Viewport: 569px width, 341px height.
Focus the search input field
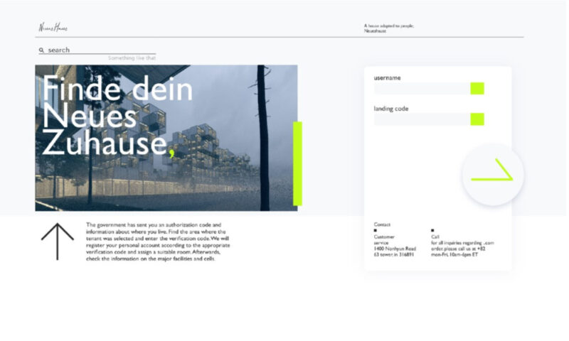pos(97,50)
